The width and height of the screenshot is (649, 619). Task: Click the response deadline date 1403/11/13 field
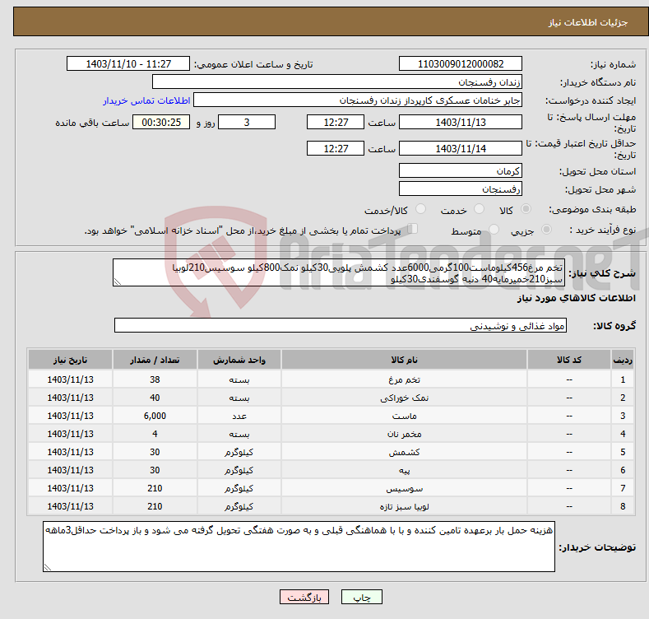pos(461,122)
